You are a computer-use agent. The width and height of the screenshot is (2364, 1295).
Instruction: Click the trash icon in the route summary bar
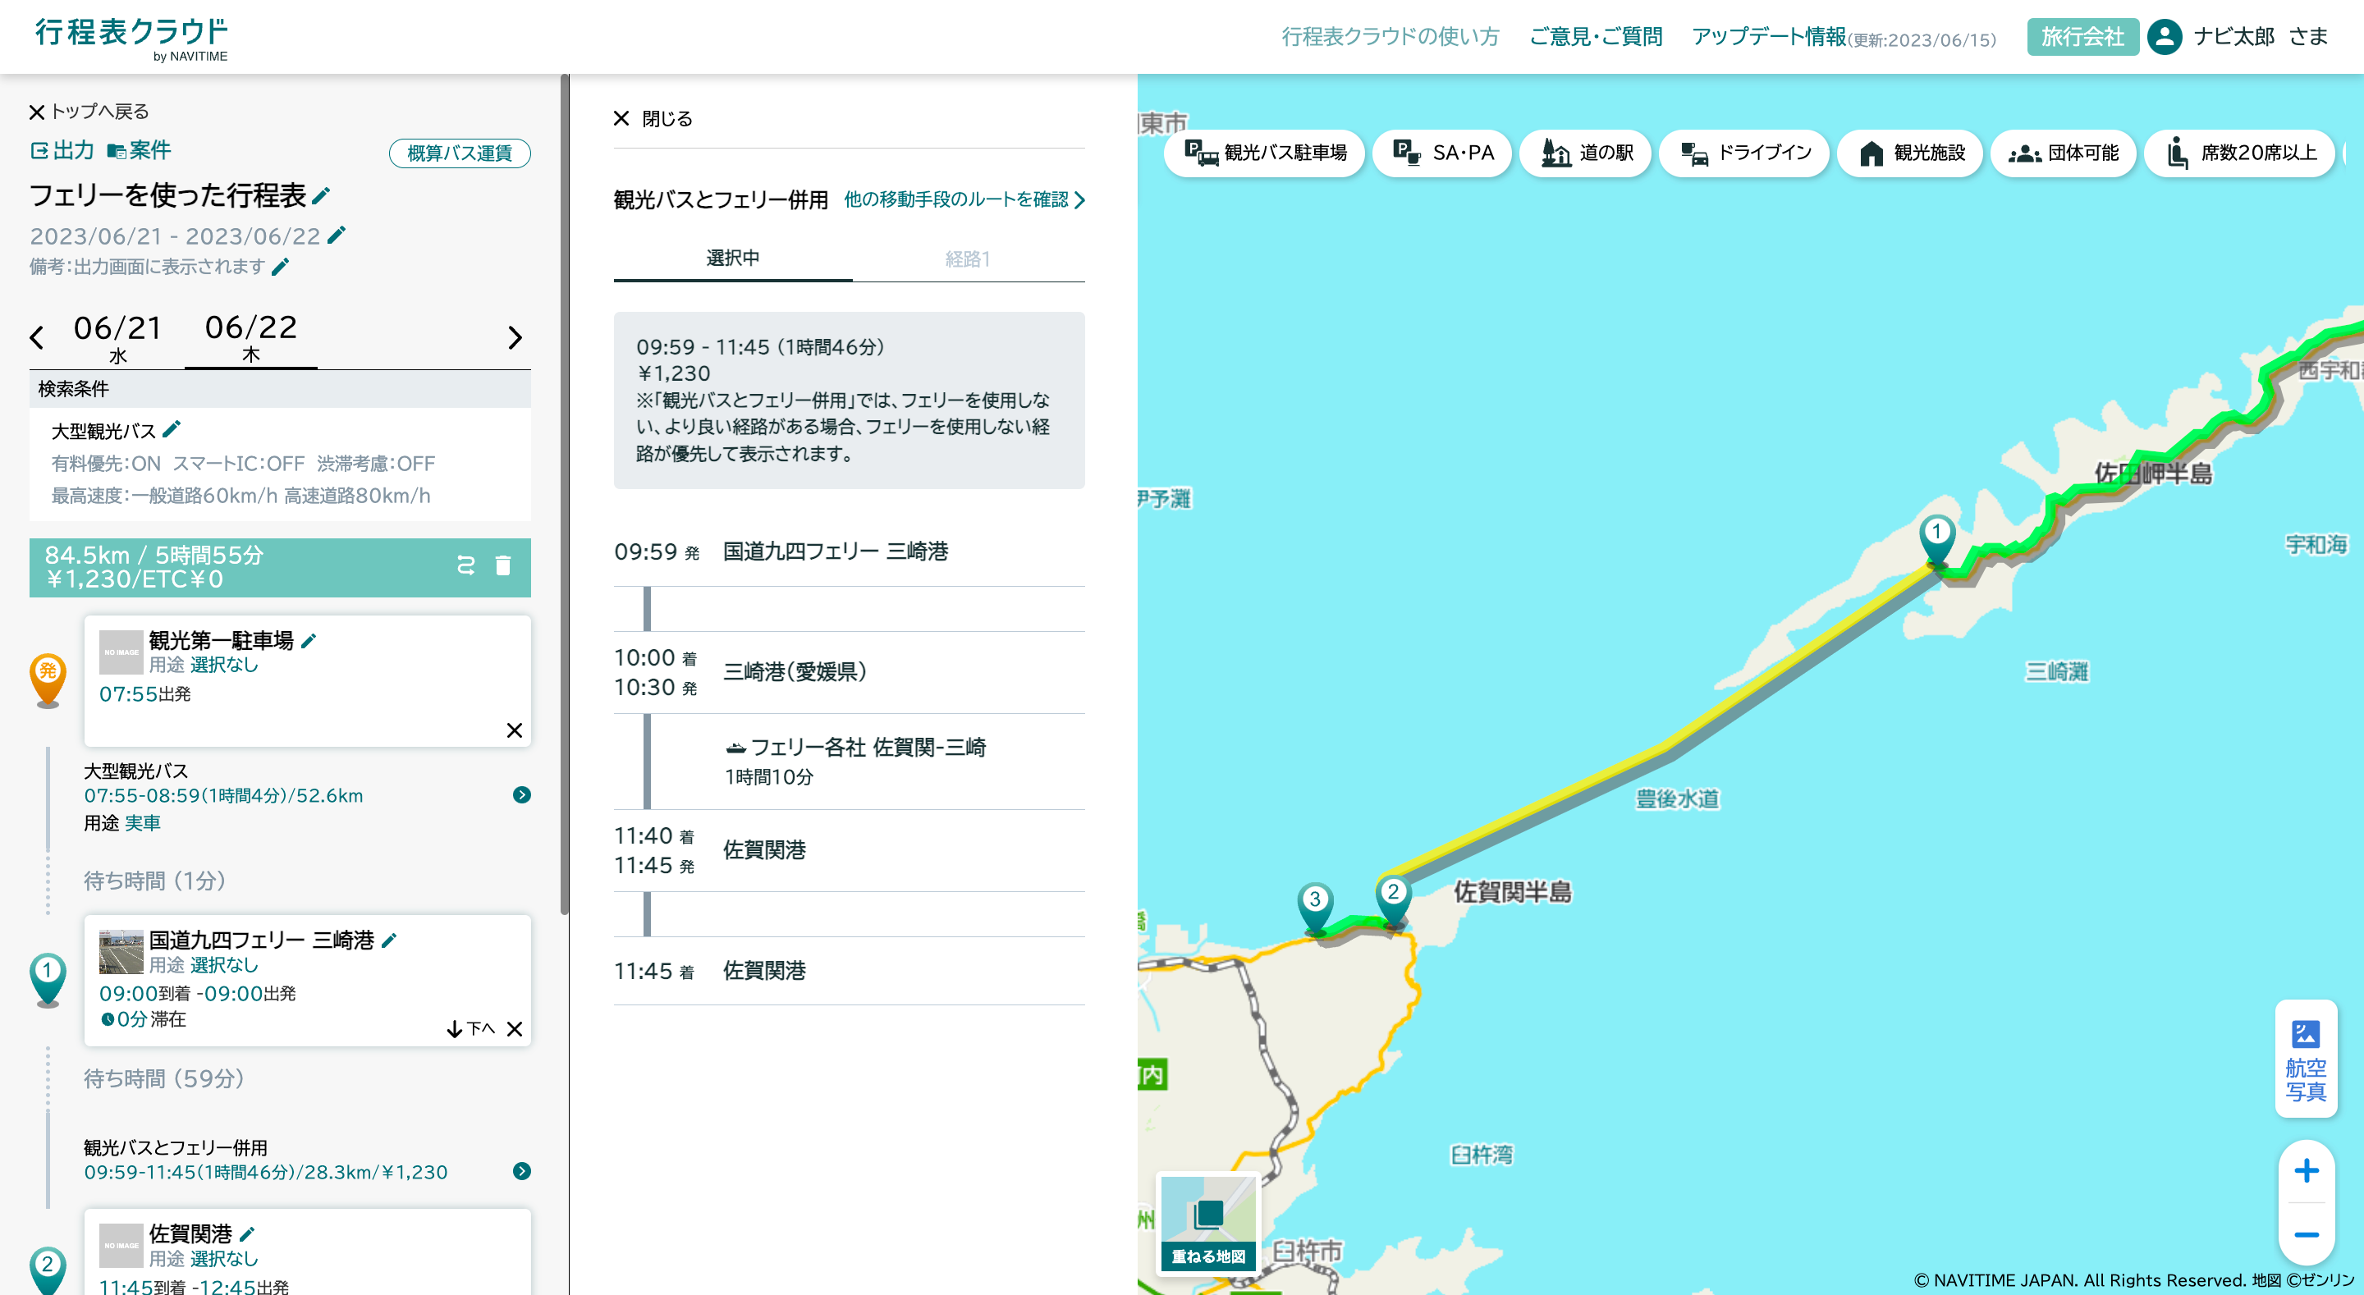503,566
